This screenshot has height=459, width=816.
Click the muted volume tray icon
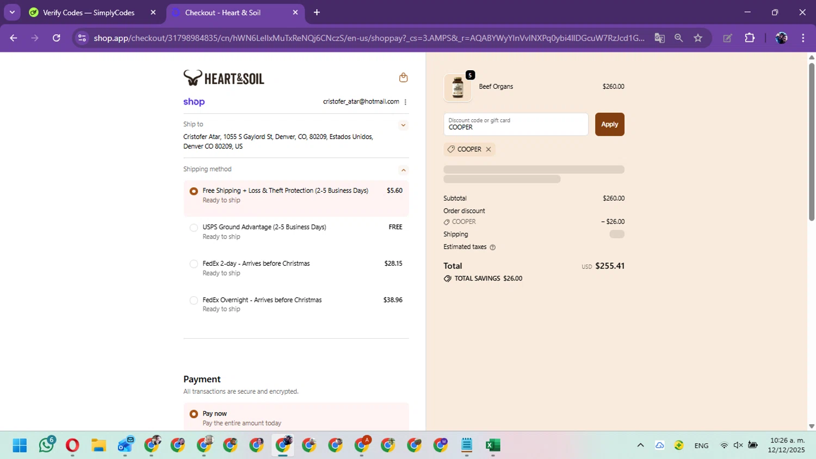click(x=738, y=445)
